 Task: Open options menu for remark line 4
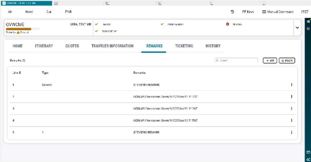coord(291,120)
